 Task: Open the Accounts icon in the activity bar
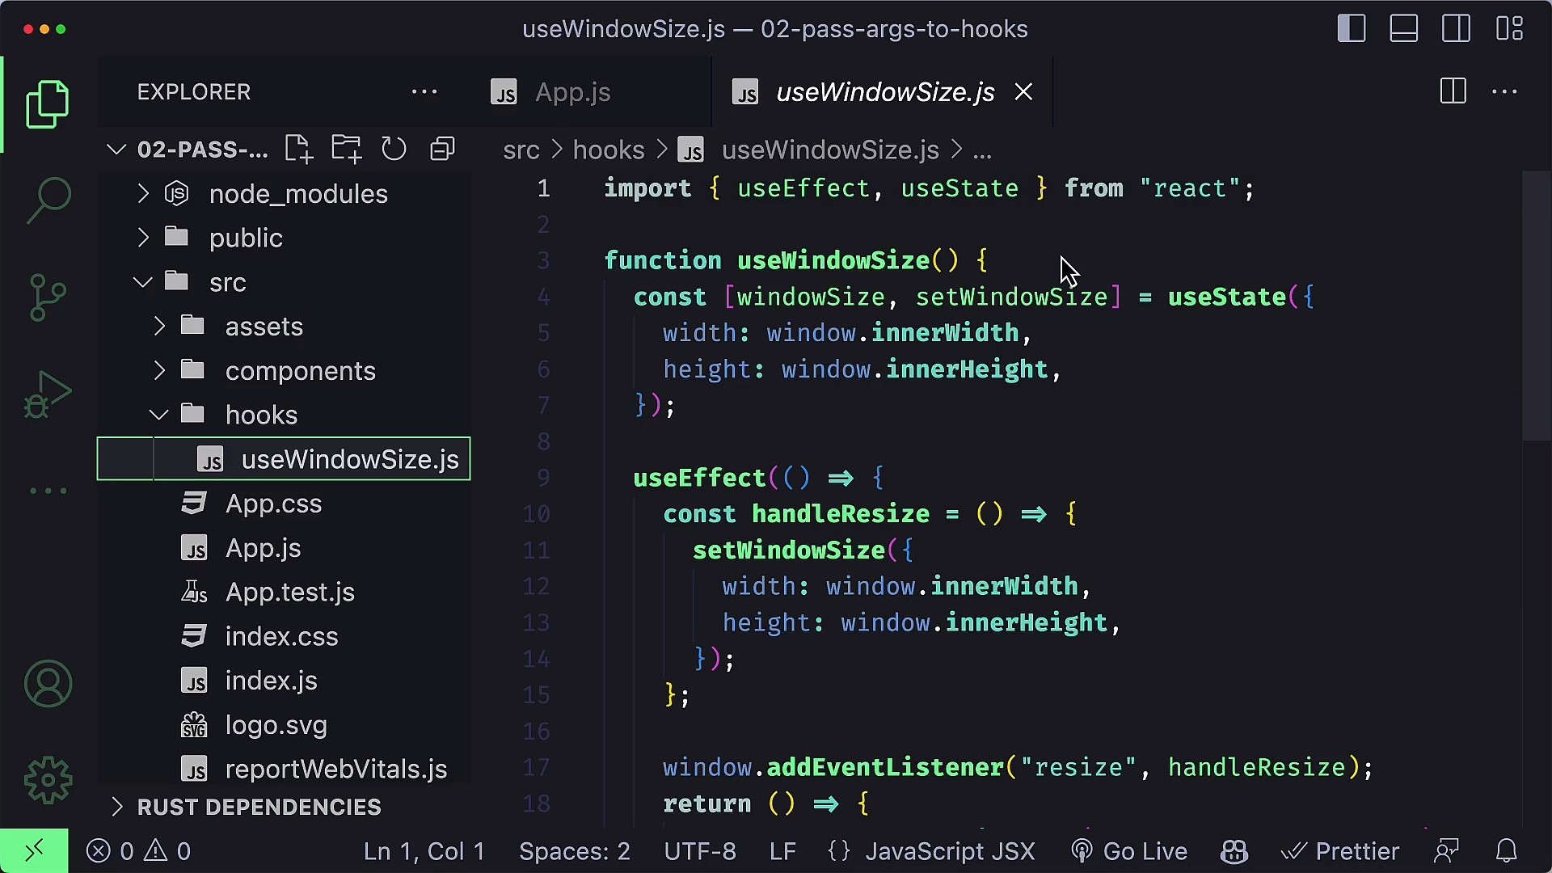[48, 683]
